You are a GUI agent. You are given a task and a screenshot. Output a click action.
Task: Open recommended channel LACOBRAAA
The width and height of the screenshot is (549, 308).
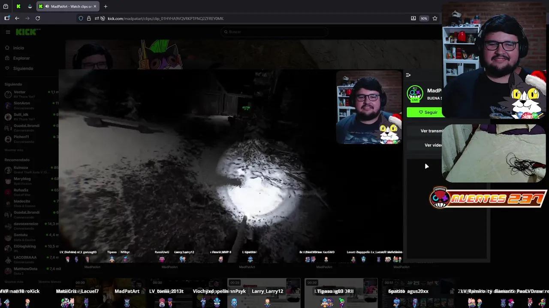coord(31,259)
